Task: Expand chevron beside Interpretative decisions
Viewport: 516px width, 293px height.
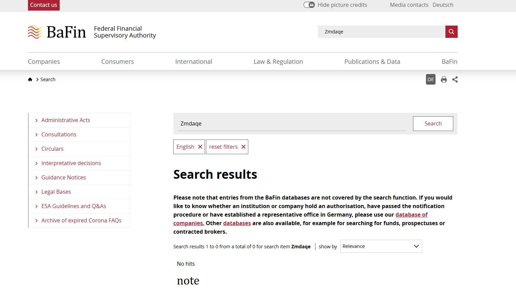Action: (x=36, y=163)
